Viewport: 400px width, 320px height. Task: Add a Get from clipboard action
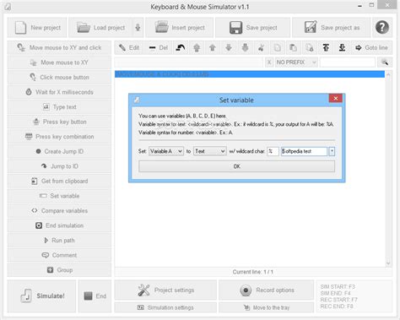point(59,181)
